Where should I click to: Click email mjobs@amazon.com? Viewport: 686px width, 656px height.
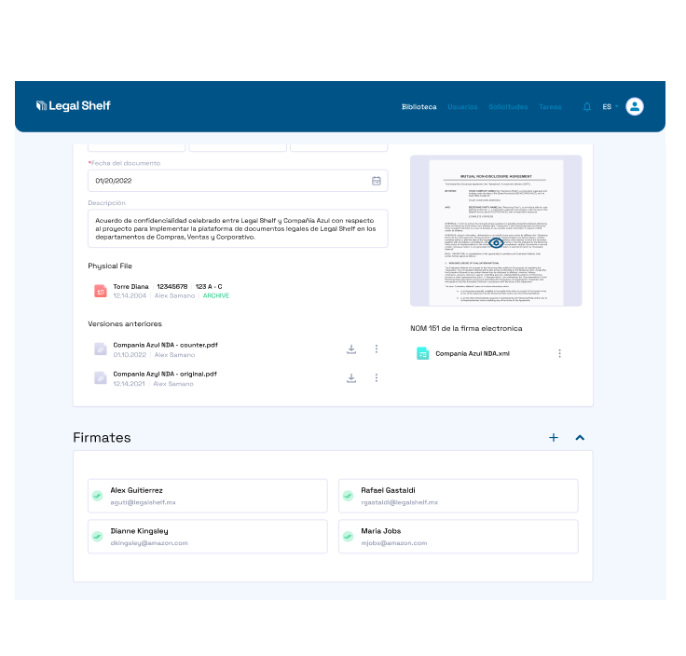pyautogui.click(x=393, y=543)
